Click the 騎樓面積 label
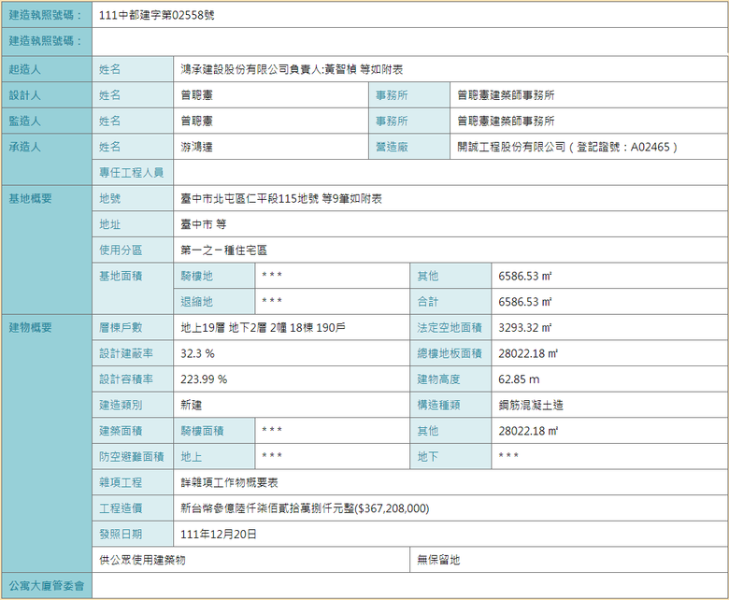The width and height of the screenshot is (729, 600). tap(202, 431)
